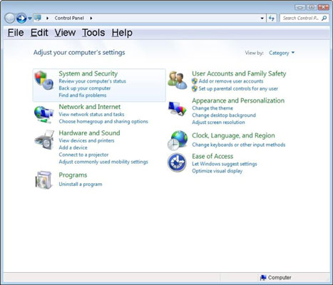Click the Adjust your computer's settings heading
333x285 pixels.
pos(79,53)
